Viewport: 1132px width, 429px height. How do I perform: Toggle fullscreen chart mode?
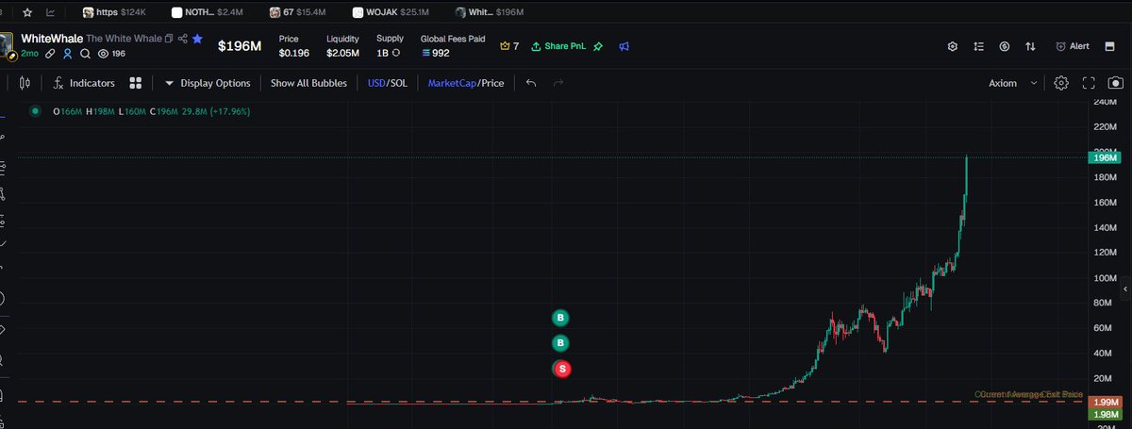point(1089,83)
